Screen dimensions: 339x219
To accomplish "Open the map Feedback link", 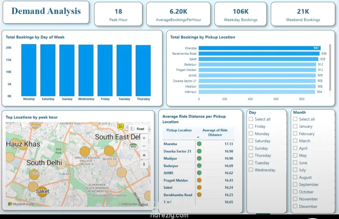I will click(x=143, y=204).
